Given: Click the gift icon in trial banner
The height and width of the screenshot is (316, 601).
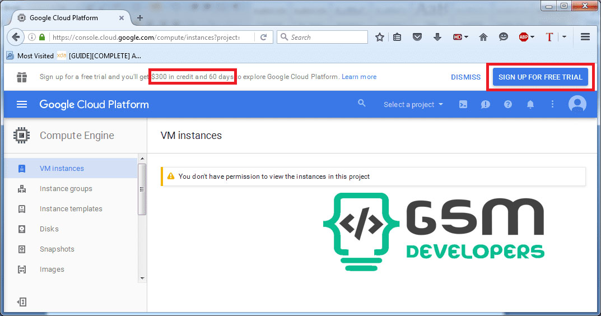Looking at the screenshot, I should tap(22, 77).
